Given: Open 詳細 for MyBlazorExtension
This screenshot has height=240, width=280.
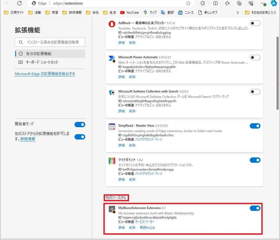Looking at the screenshot, I should pyautogui.click(x=121, y=227).
